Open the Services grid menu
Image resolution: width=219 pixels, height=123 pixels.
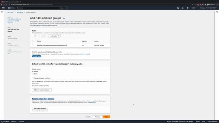(x=11, y=8)
